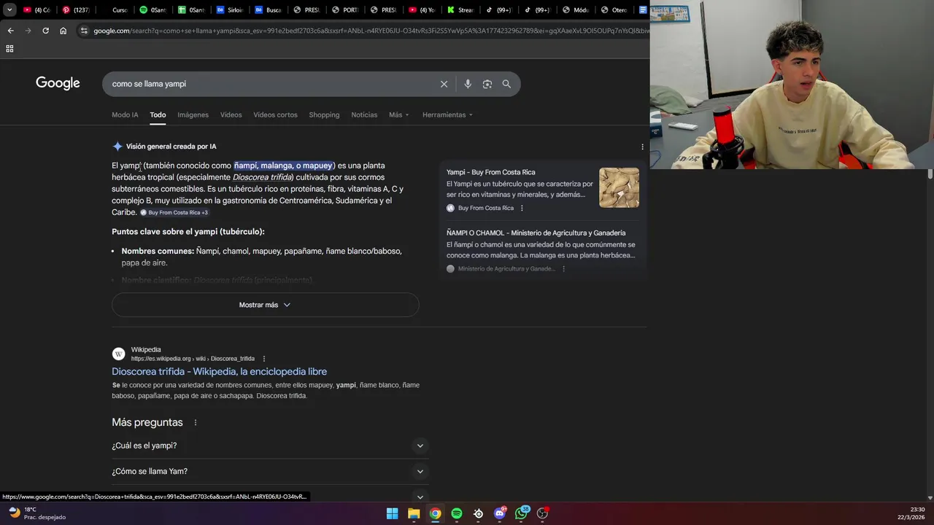Viewport: 934px width, 525px height.
Task: Open the tab search dropdown arrow
Action: (9, 10)
